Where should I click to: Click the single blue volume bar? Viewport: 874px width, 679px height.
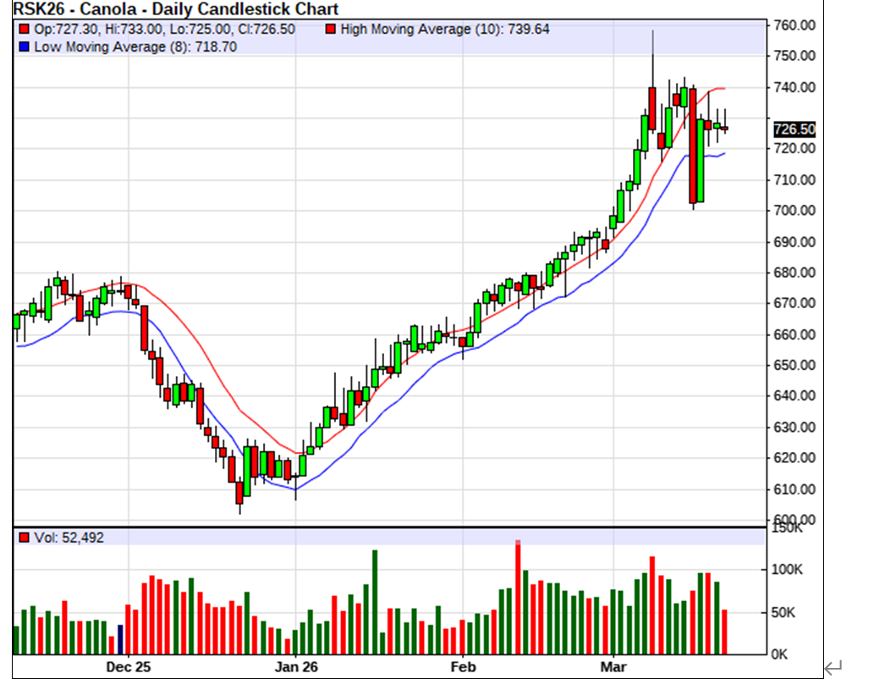[120, 639]
